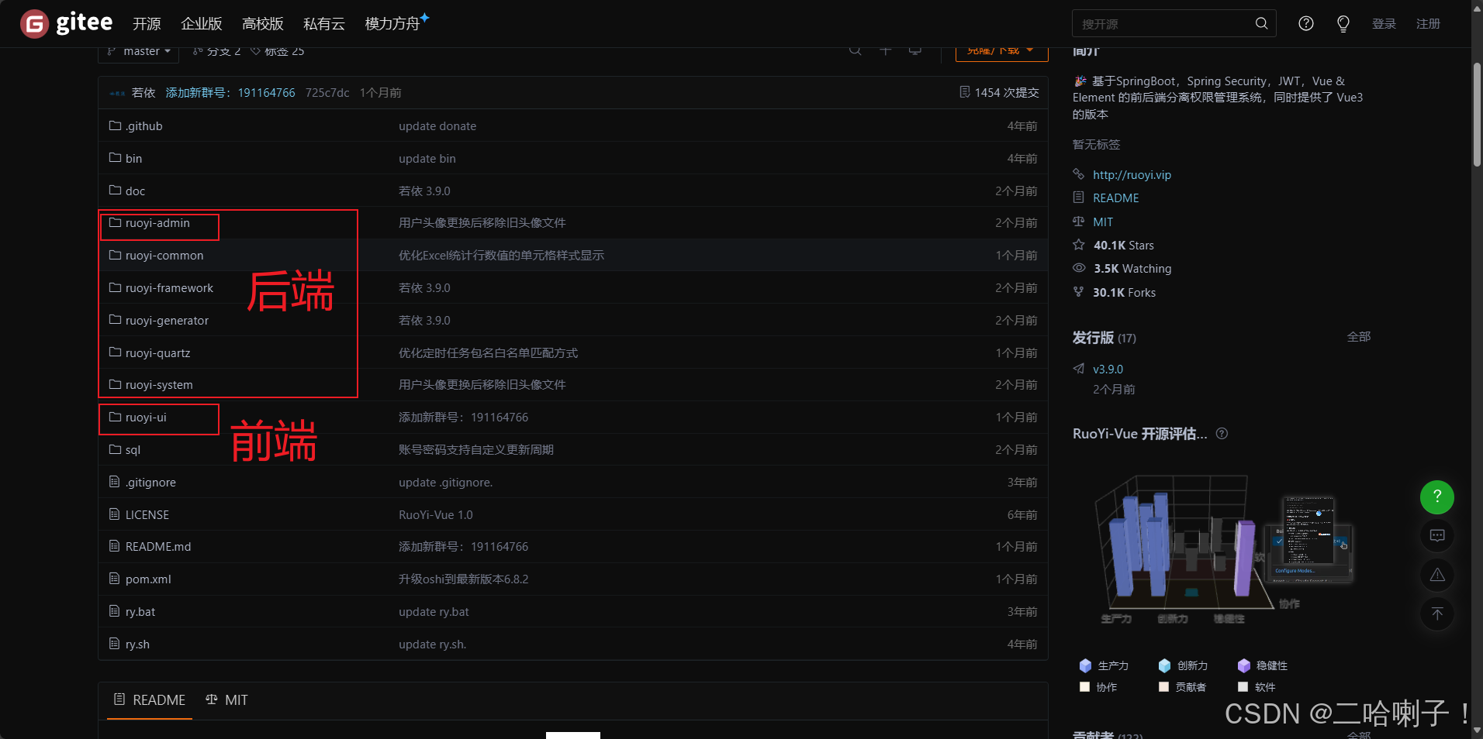
Task: Click the 登录 login link
Action: pyautogui.click(x=1384, y=24)
